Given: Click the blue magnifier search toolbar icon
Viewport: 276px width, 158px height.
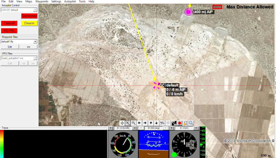Looking at the screenshot, I should [191, 123].
